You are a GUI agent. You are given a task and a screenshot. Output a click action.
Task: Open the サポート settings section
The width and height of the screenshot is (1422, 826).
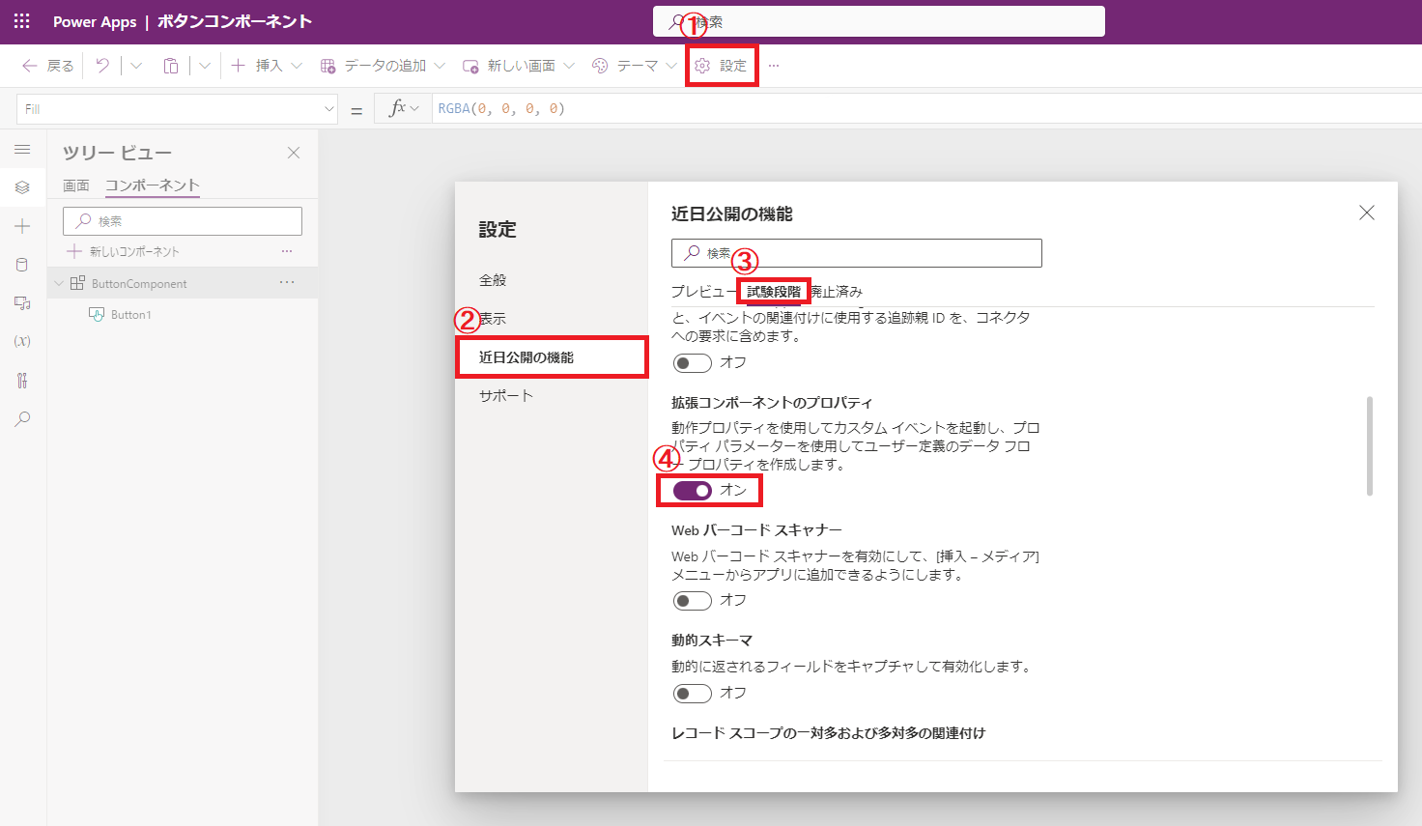click(504, 394)
